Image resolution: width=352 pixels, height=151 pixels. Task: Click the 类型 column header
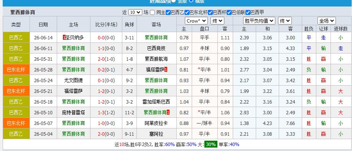pos(16,24)
